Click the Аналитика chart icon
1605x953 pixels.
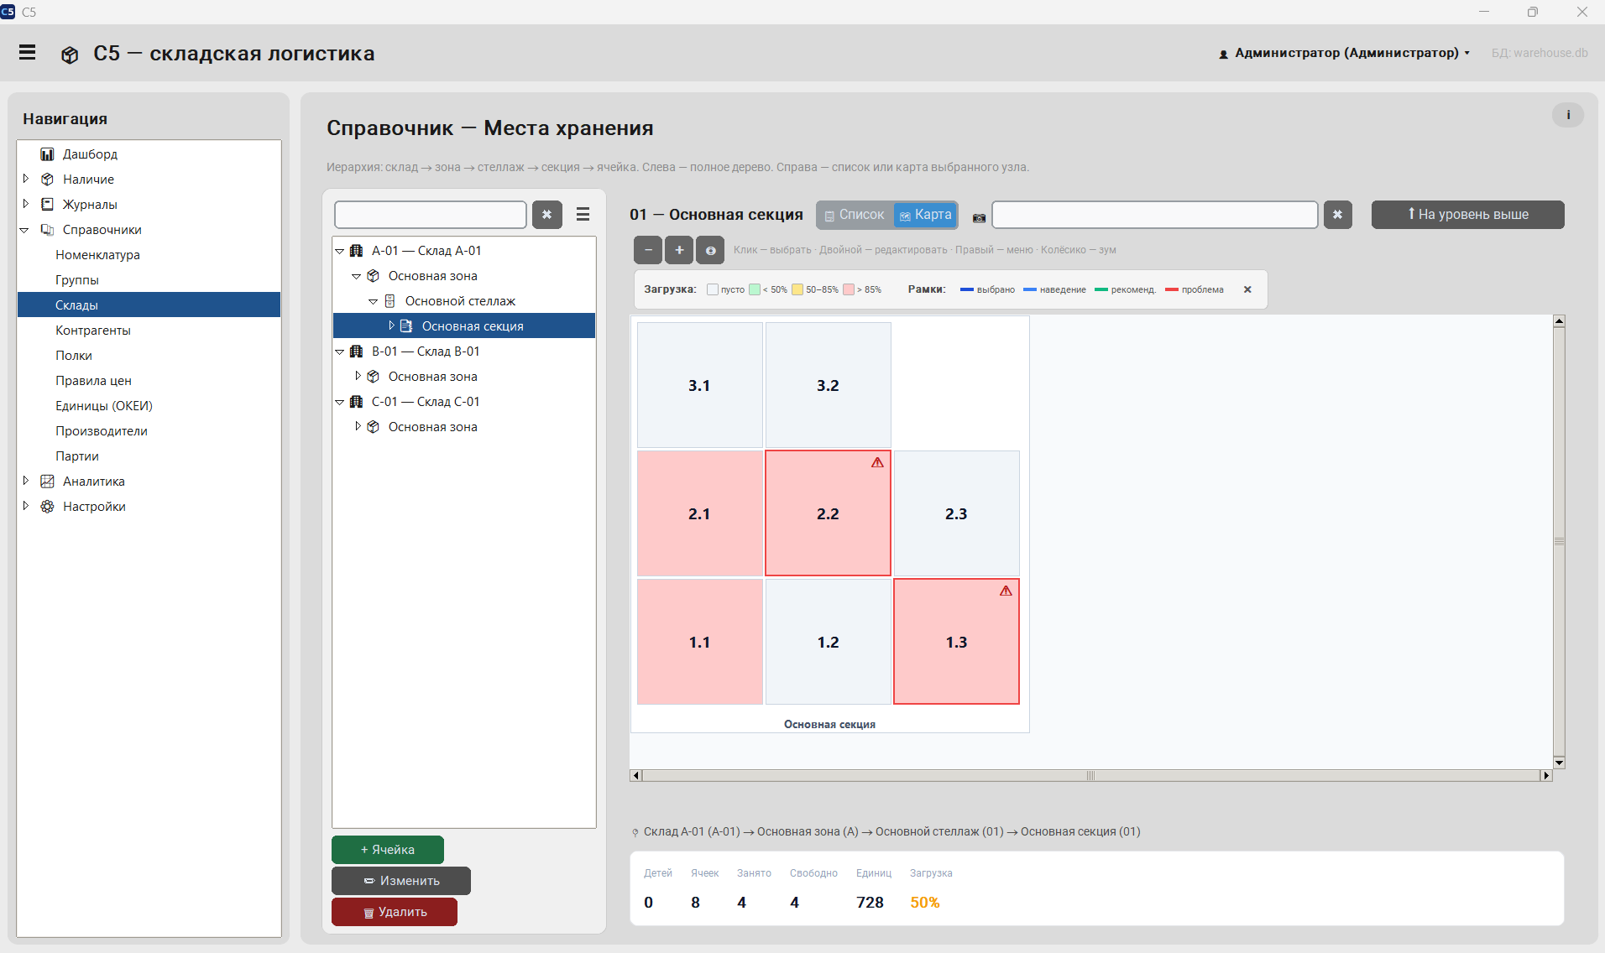(48, 482)
